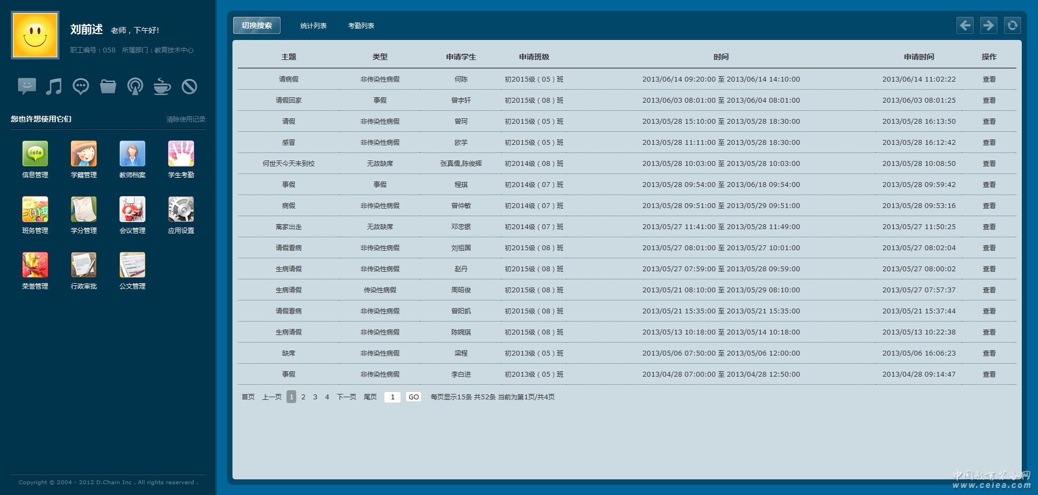Switch to the 统计列表 tab
The height and width of the screenshot is (495, 1038).
[x=314, y=26]
